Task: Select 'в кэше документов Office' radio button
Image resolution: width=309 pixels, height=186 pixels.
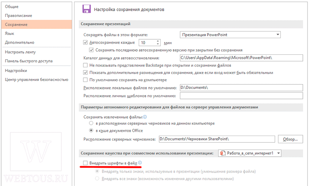Action: click(91, 131)
